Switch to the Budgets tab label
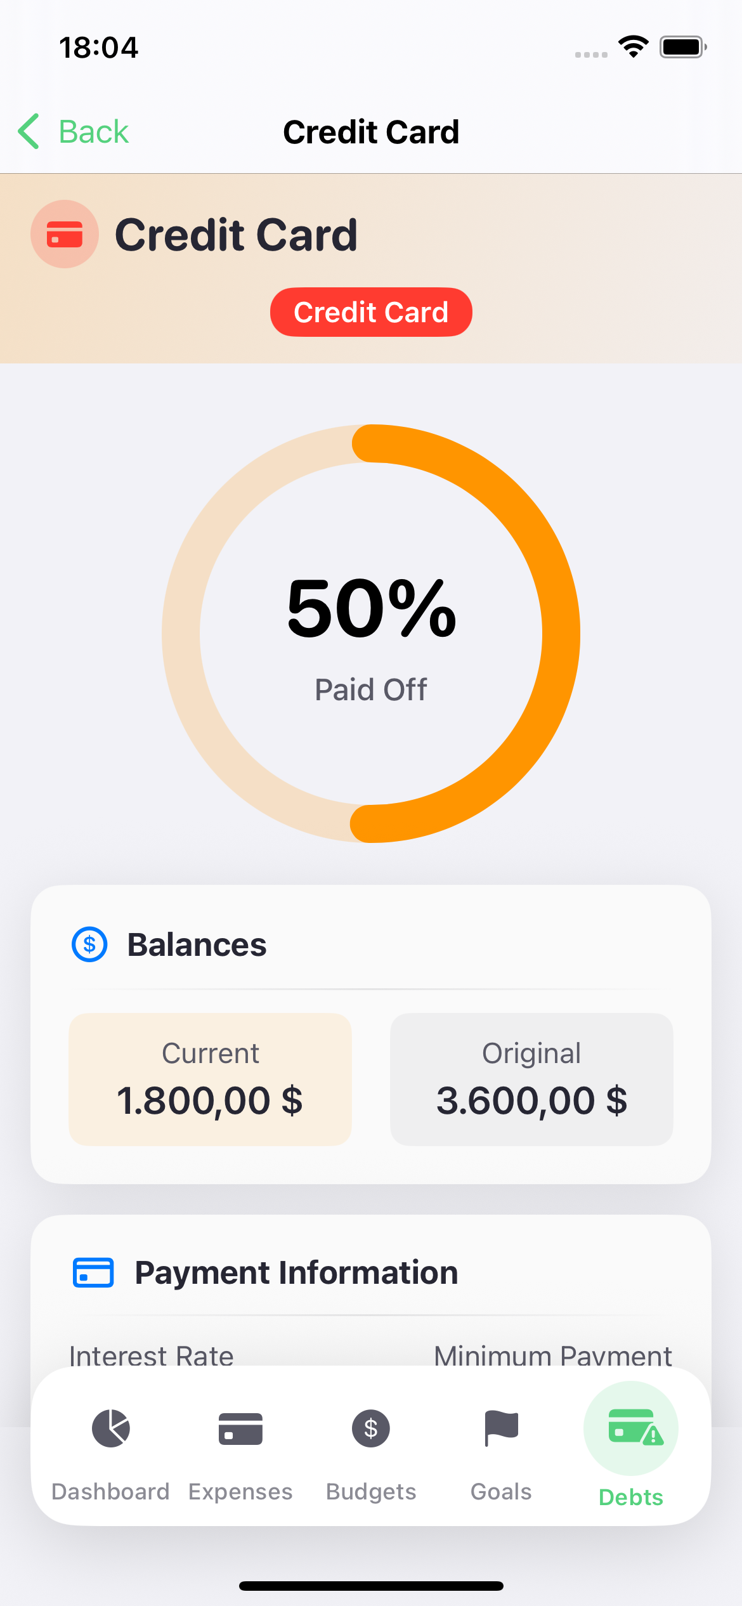Viewport: 742px width, 1606px height. pos(371,1491)
